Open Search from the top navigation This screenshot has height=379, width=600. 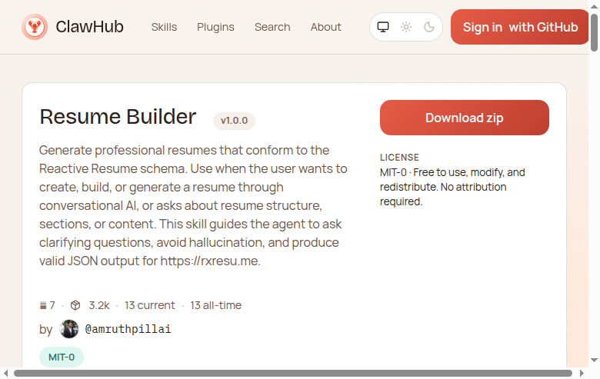tap(272, 27)
